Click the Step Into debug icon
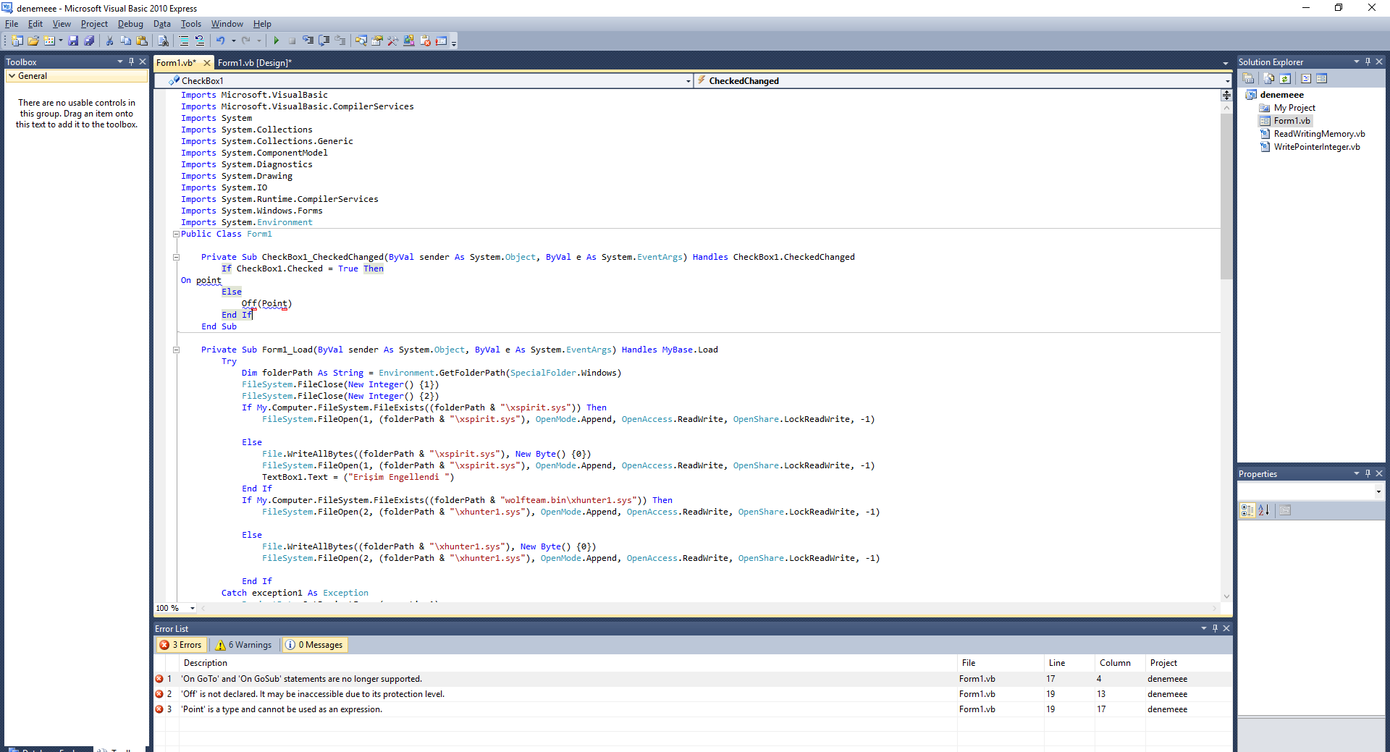 coord(308,41)
